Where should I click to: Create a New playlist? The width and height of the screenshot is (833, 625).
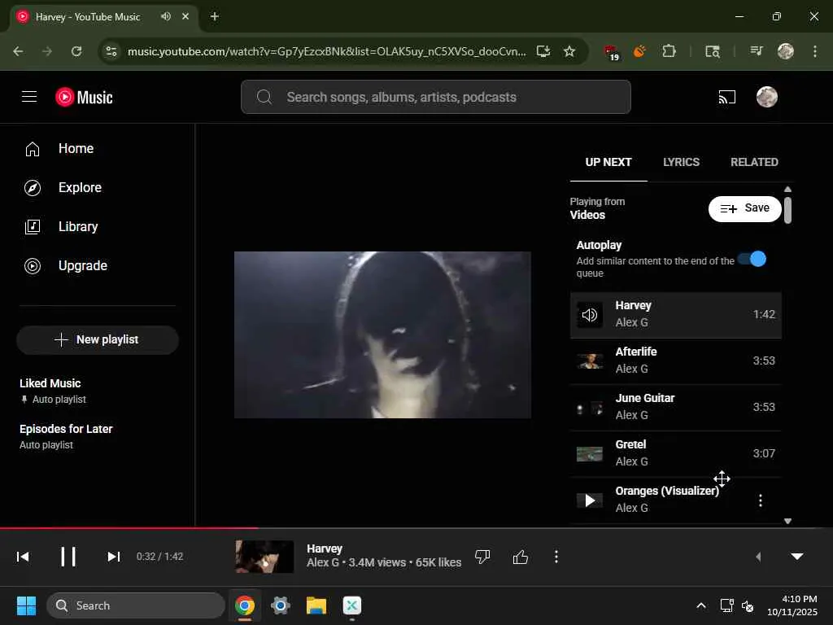pos(98,339)
